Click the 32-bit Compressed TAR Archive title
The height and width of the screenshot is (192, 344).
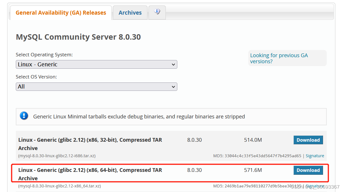90,144
